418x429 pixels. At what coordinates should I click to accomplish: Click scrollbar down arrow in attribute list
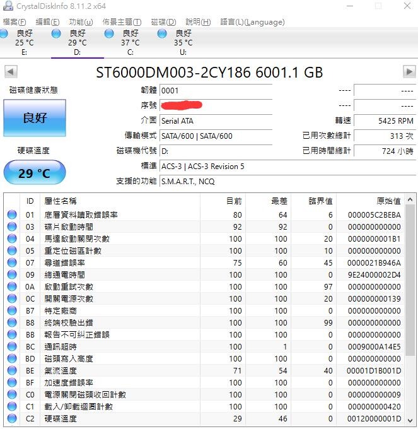click(410, 420)
